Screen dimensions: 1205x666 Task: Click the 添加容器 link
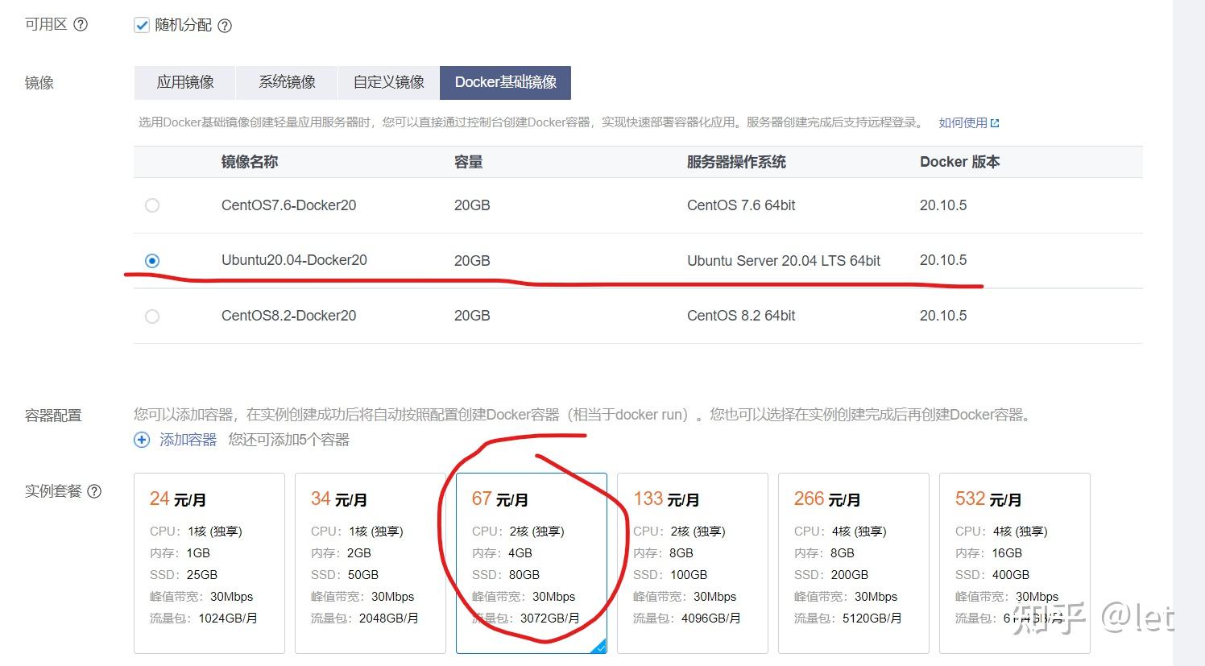(x=188, y=440)
